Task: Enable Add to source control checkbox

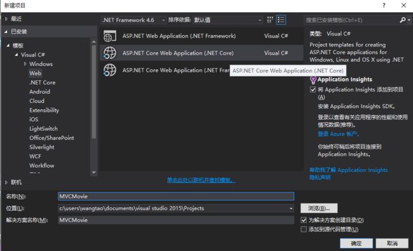Action: 304,229
